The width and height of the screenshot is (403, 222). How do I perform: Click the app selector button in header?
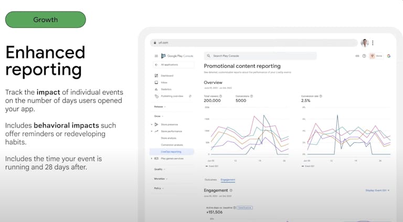tap(376, 56)
